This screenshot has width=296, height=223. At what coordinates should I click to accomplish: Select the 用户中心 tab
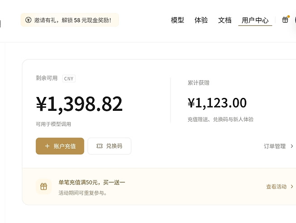point(255,20)
